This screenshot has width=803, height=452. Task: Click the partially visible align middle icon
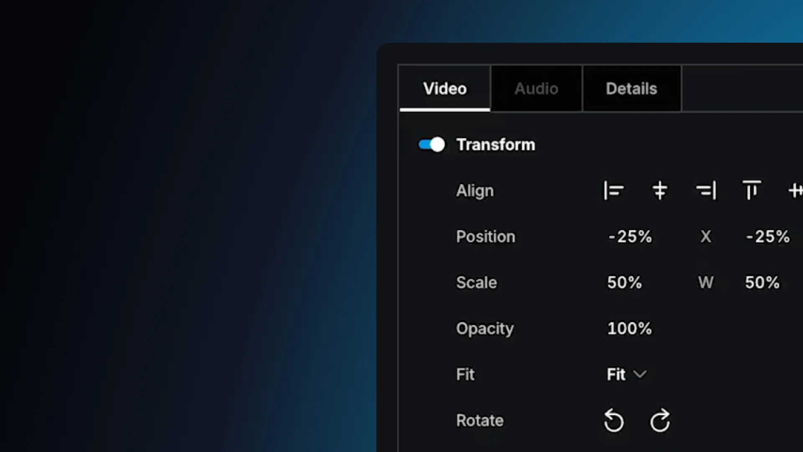(795, 191)
